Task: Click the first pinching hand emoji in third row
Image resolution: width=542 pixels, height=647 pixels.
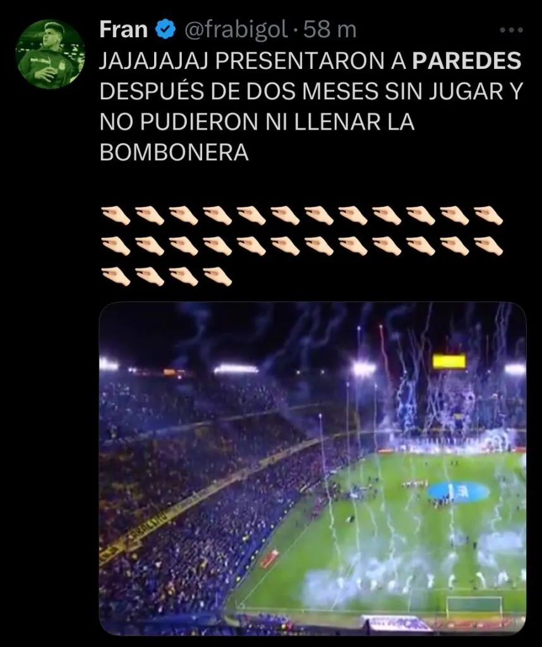Action: [x=116, y=277]
